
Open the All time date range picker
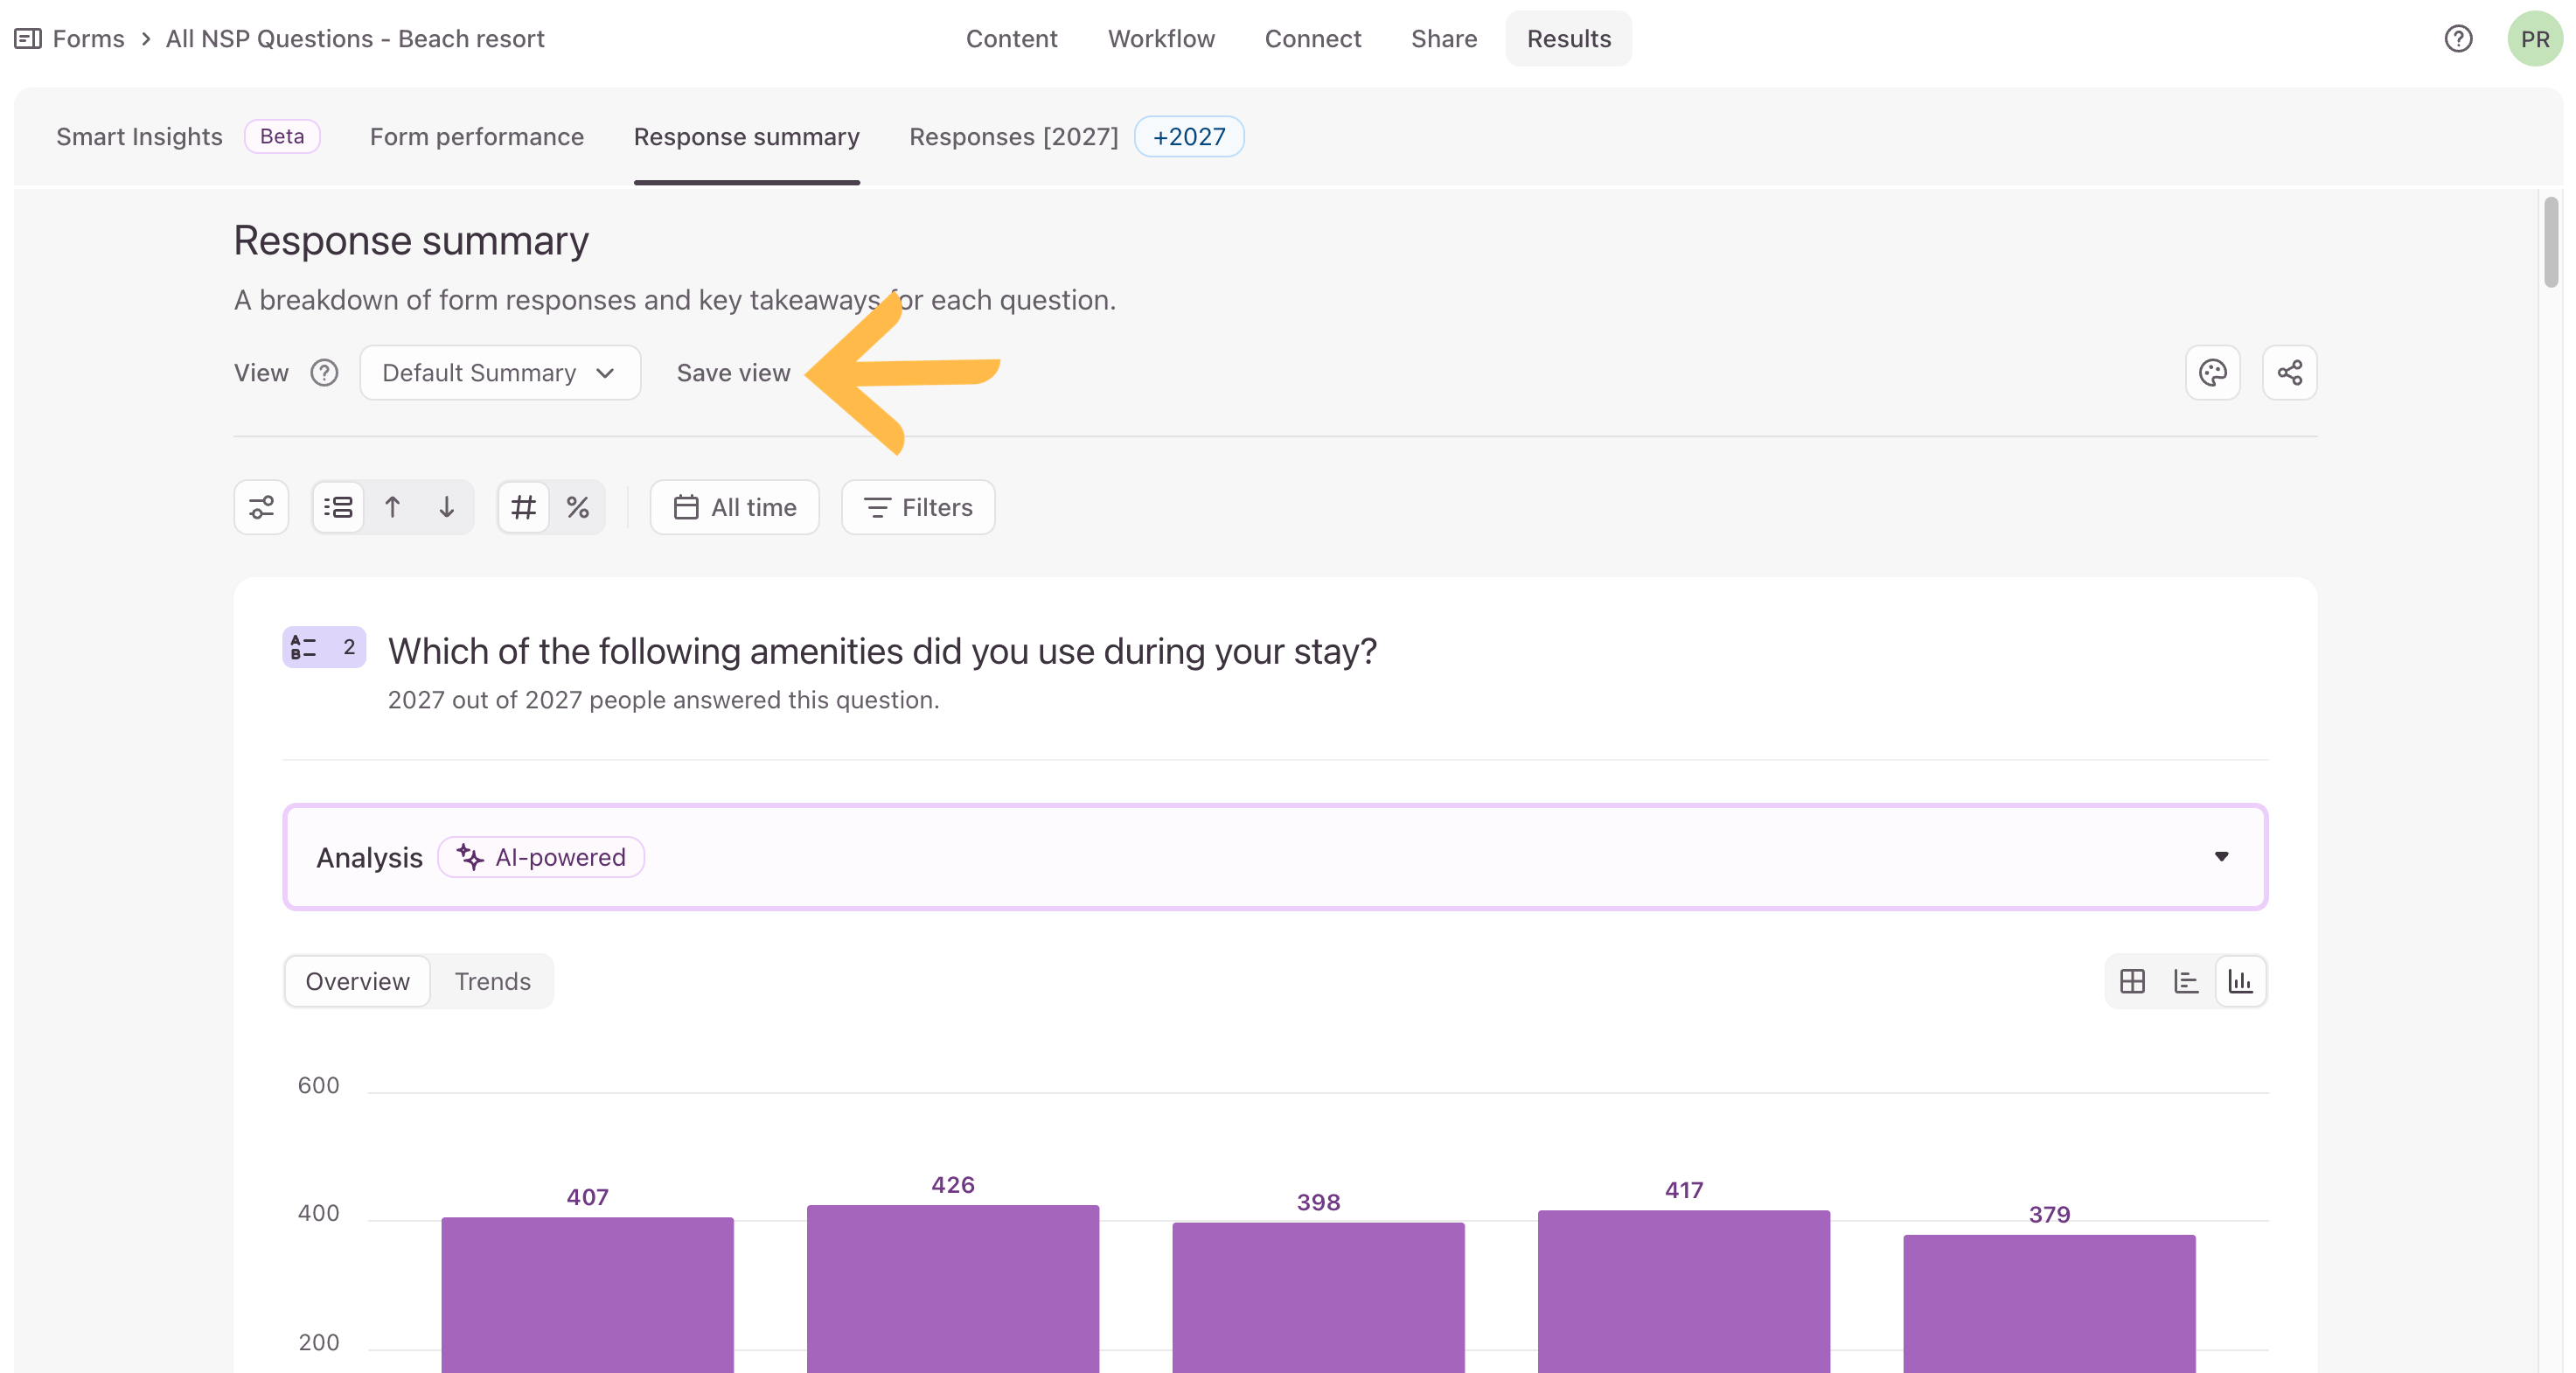point(735,507)
